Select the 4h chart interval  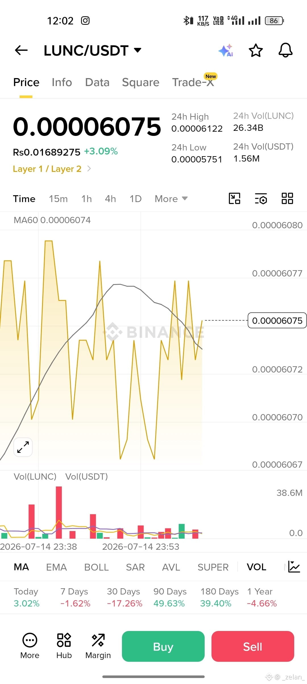click(110, 199)
